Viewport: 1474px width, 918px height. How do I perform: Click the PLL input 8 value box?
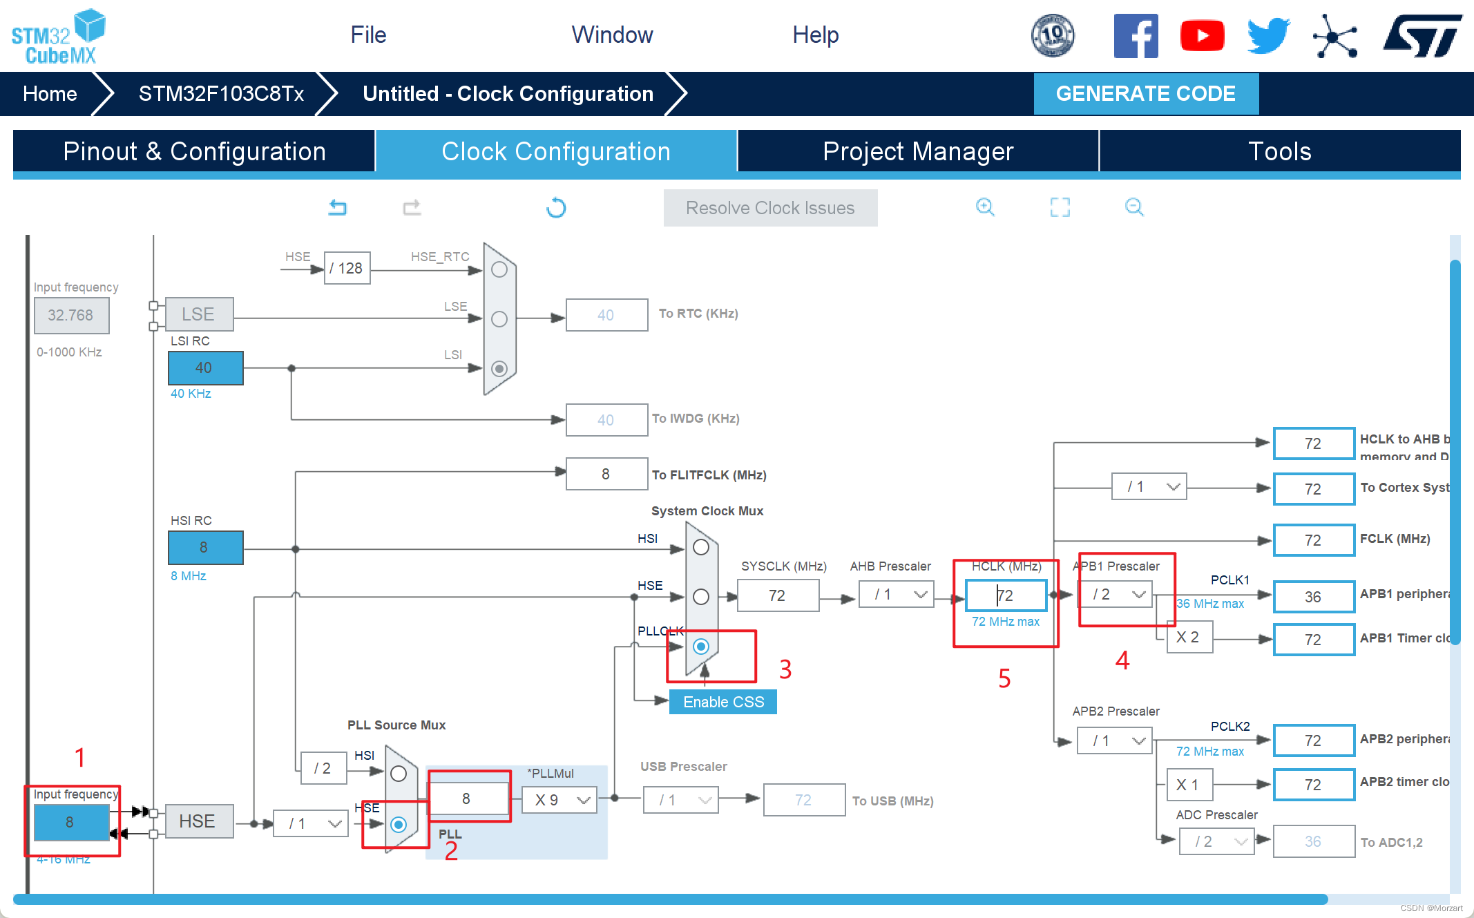468,799
